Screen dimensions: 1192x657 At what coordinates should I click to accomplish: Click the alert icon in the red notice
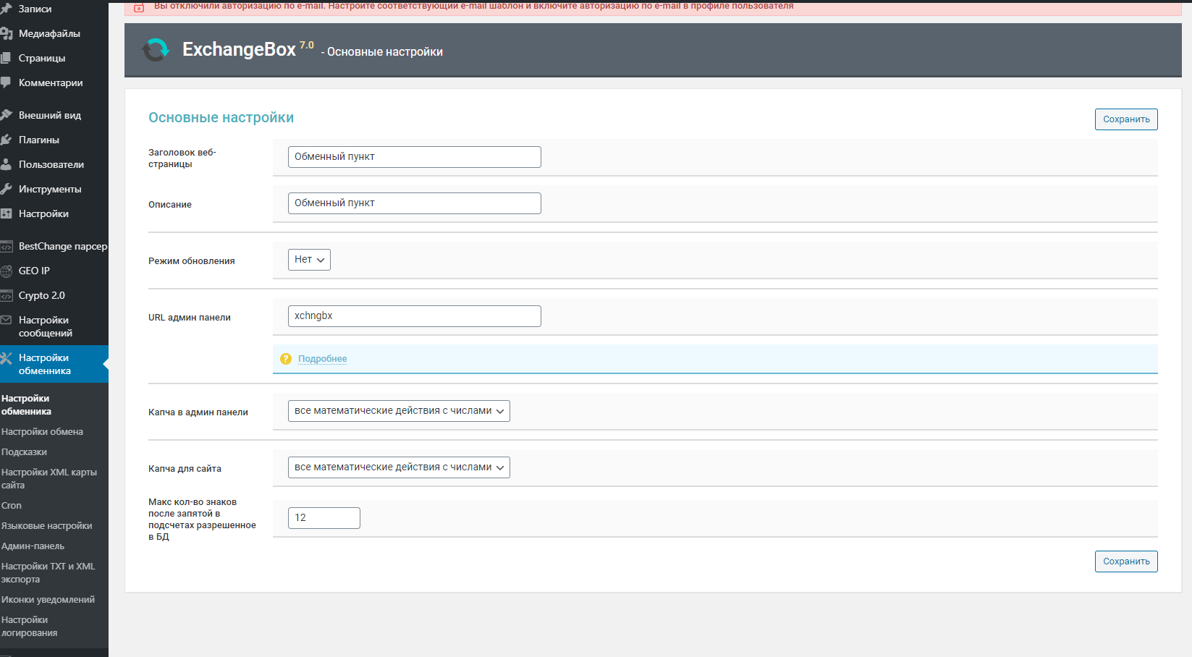click(x=139, y=7)
